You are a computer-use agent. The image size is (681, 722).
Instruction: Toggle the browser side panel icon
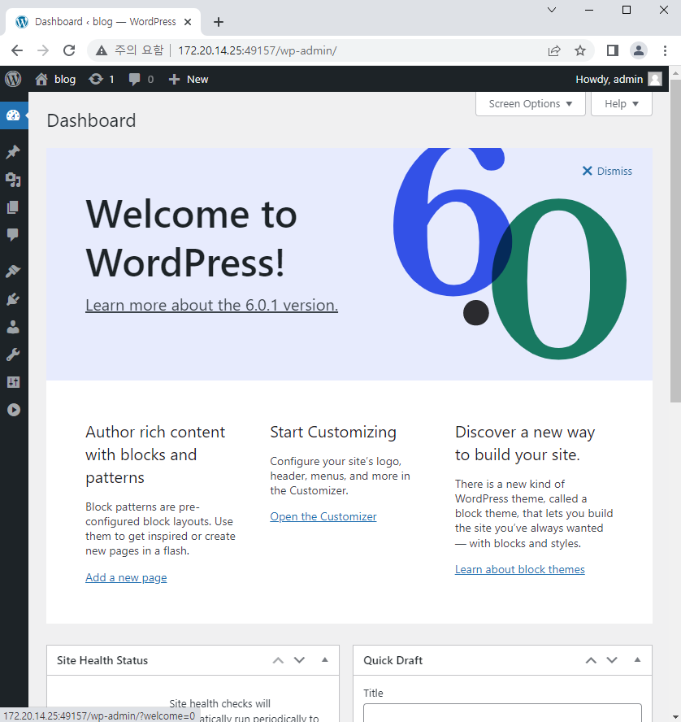613,50
